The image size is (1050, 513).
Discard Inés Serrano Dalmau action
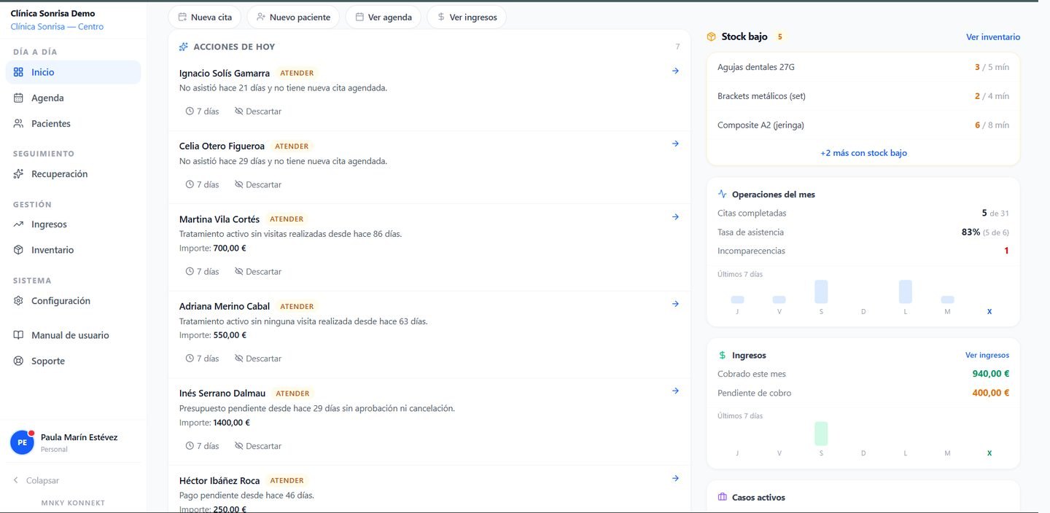(258, 445)
